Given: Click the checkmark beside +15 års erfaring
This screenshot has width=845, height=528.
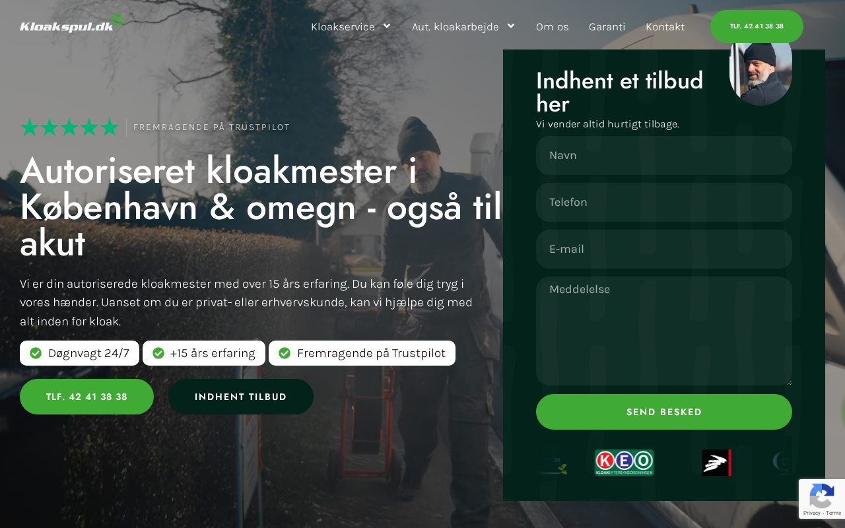Looking at the screenshot, I should [x=158, y=353].
